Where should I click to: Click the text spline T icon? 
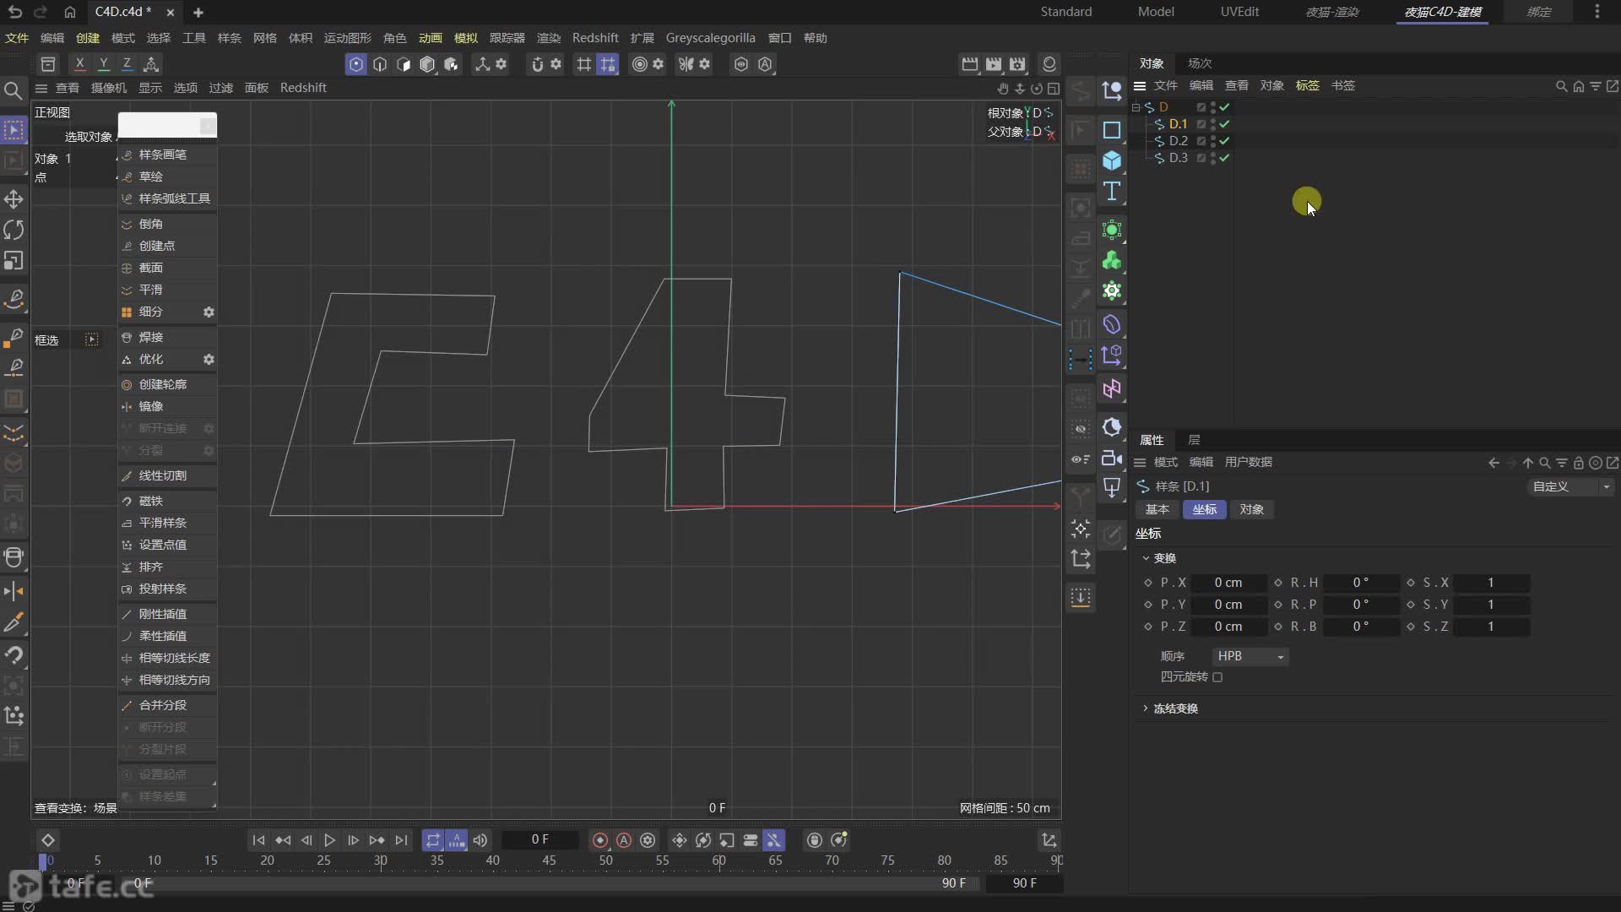point(1112,192)
